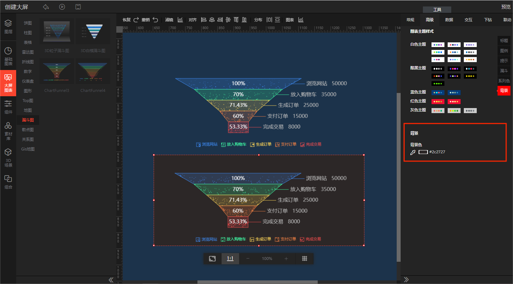Toggle the grid display icon
The height and width of the screenshot is (284, 513).
[304, 259]
